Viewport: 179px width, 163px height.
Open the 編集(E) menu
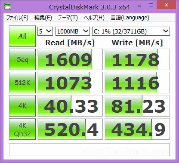43,18
